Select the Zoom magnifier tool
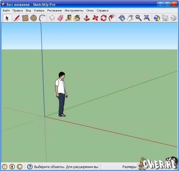The width and height of the screenshot is (179, 171). (x=138, y=18)
